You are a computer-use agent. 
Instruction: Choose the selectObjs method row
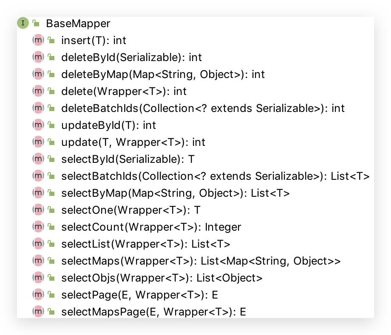tap(161, 278)
